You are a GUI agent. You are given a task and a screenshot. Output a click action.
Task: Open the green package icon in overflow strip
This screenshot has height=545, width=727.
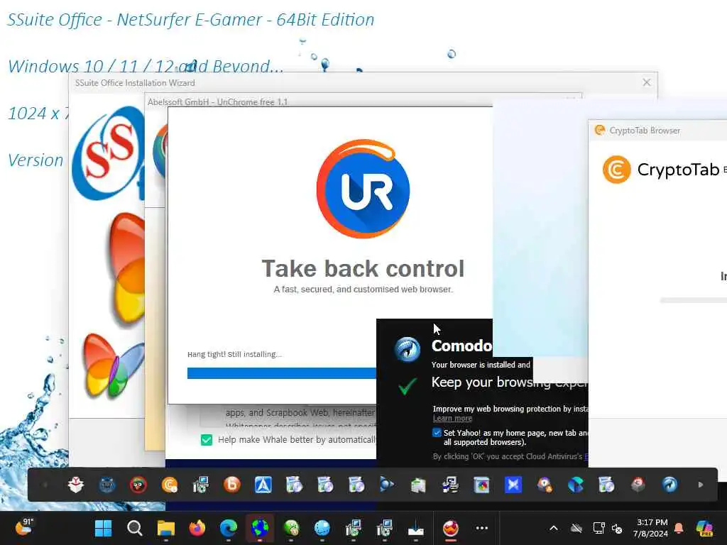418,485
